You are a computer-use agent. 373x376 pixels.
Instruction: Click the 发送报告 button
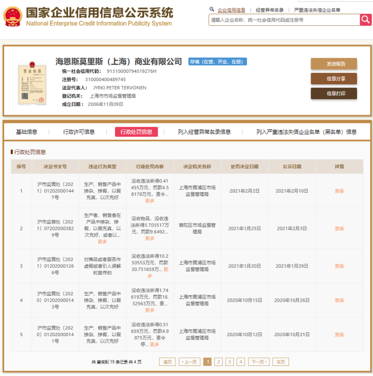pyautogui.click(x=334, y=64)
